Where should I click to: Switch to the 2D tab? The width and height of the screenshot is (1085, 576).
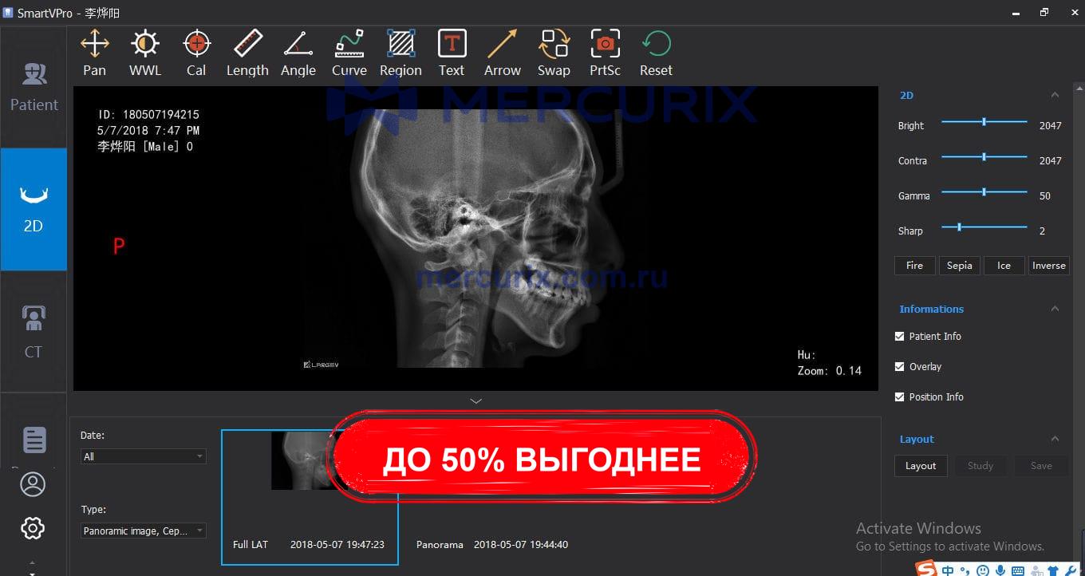(x=34, y=209)
